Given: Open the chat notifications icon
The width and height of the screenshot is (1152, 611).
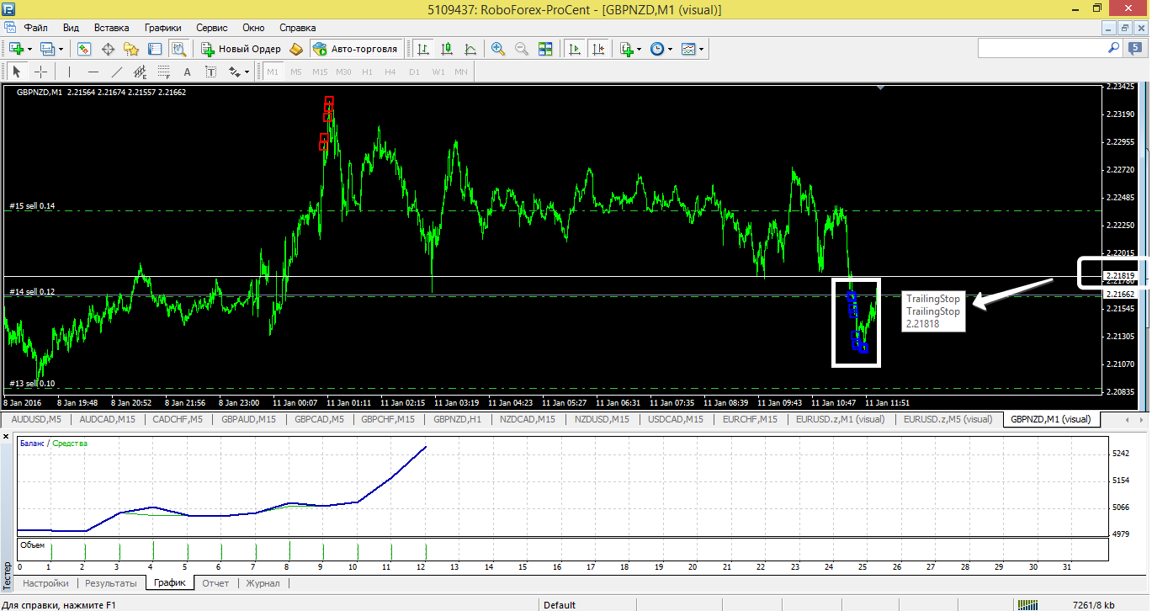Looking at the screenshot, I should (1134, 49).
